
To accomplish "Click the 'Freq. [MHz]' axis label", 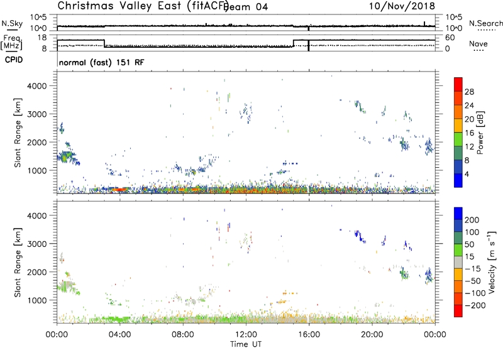I will click(x=11, y=42).
